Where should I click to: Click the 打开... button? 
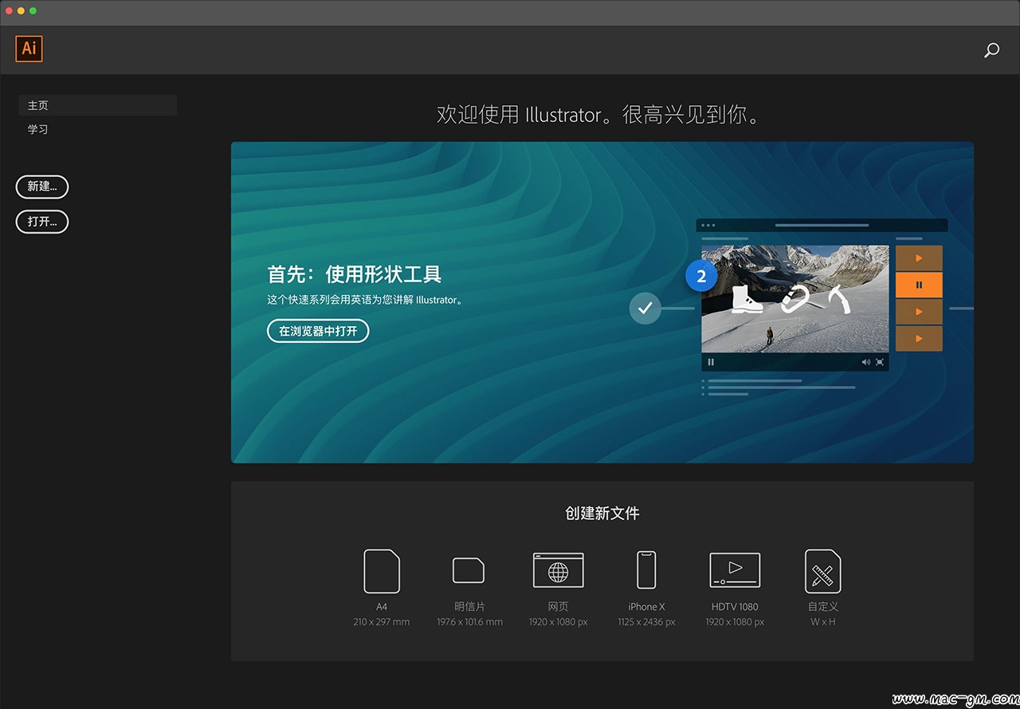[x=42, y=222]
